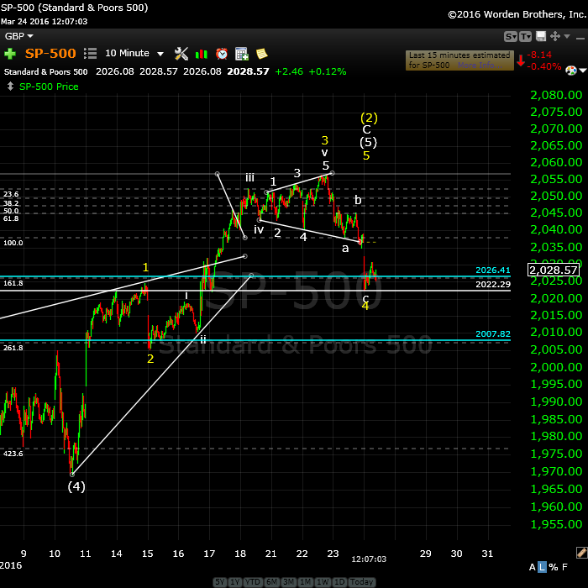Click the 423.6 Fibonacci level label

(13, 454)
